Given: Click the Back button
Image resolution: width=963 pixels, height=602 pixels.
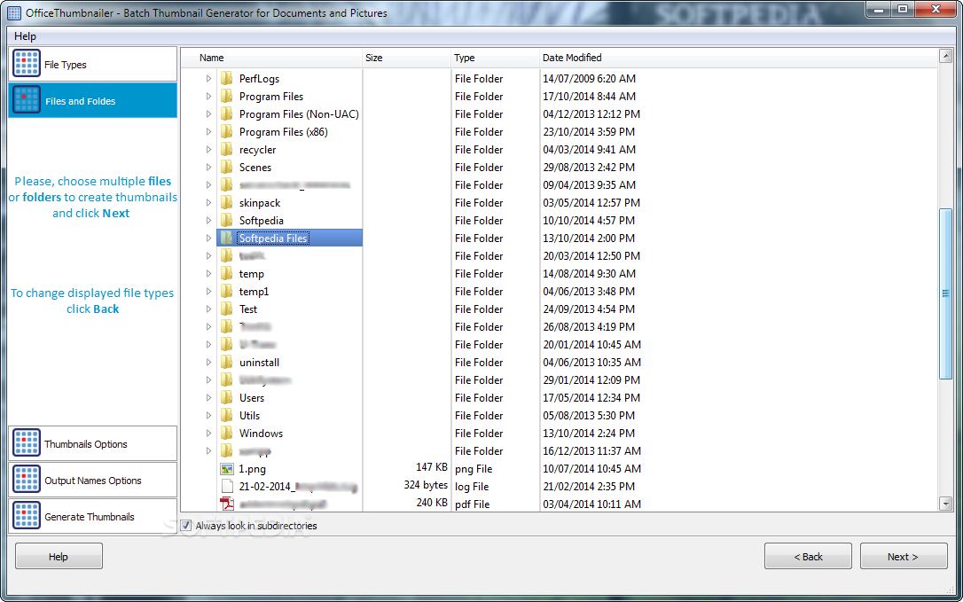Looking at the screenshot, I should [x=808, y=557].
